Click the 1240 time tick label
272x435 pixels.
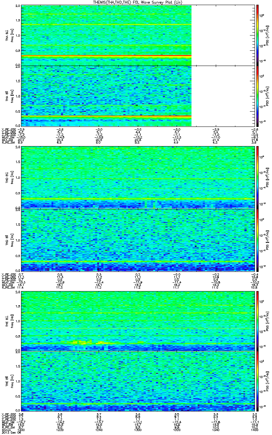[98, 430]
